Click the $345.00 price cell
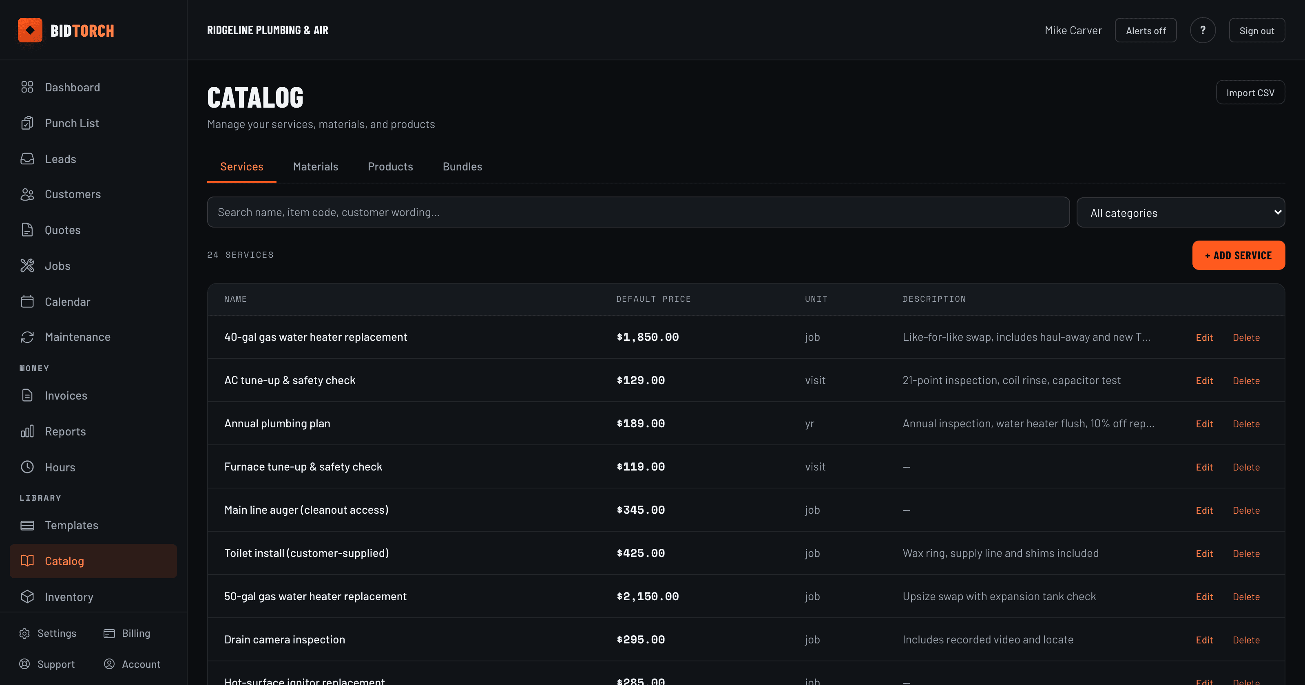This screenshot has width=1305, height=685. (x=640, y=510)
